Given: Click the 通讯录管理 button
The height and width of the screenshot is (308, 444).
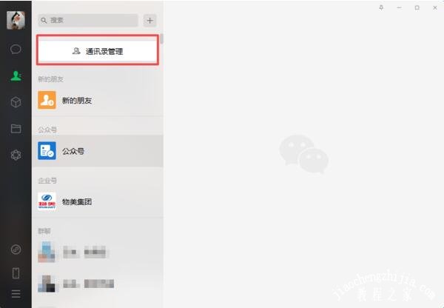Looking at the screenshot, I should (98, 50).
